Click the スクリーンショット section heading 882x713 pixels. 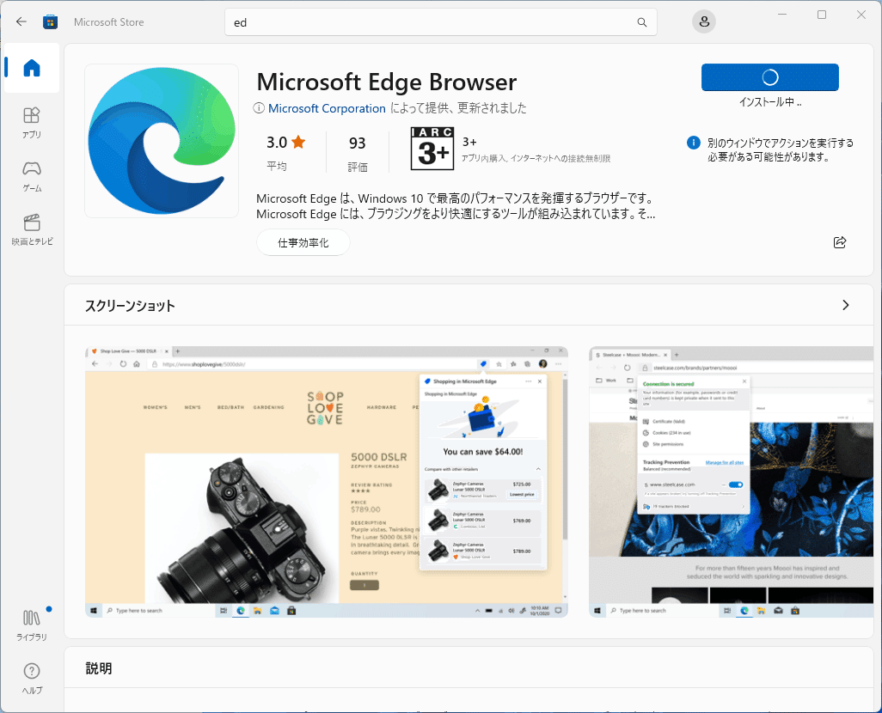coord(130,305)
